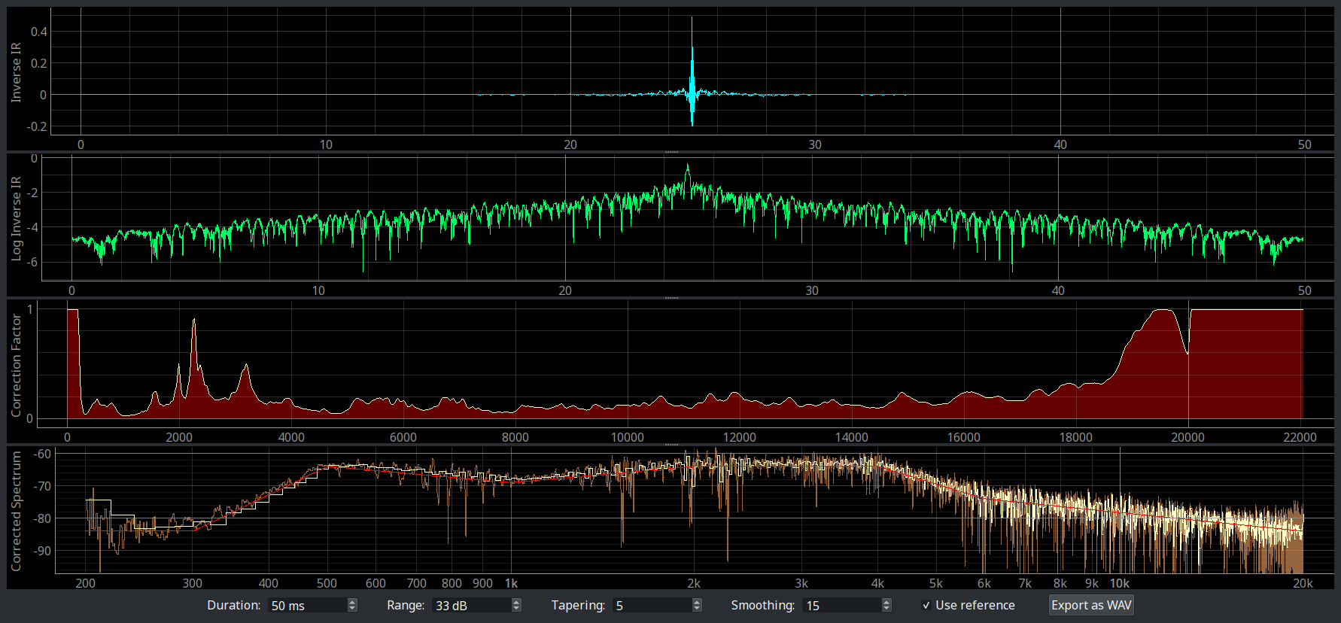Click splitter handle below Log Inverse IR plot
The width and height of the screenshot is (1341, 623).
point(671,298)
